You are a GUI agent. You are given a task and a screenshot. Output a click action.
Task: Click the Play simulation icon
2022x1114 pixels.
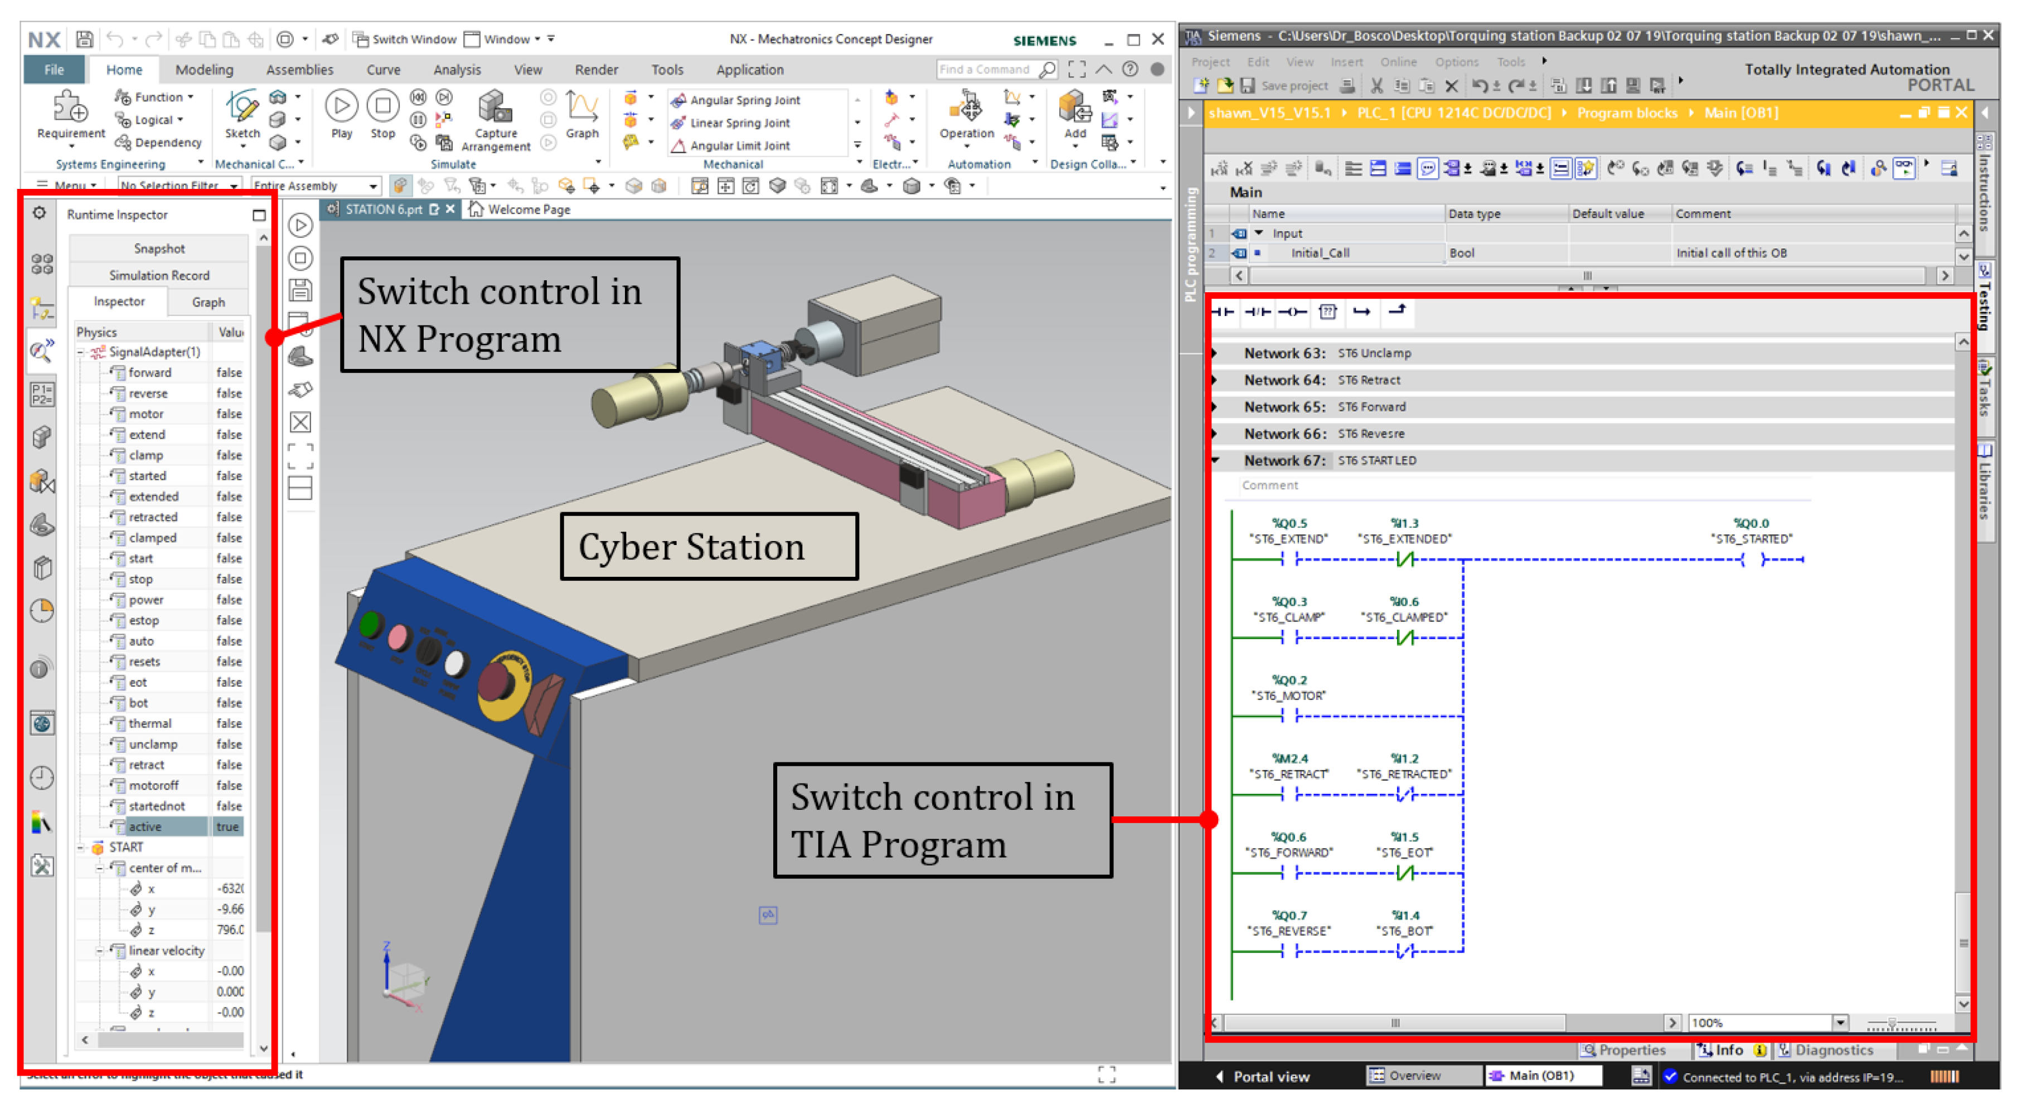click(341, 106)
